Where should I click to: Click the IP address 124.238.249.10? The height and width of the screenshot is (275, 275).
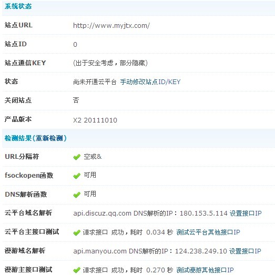tap(201, 251)
